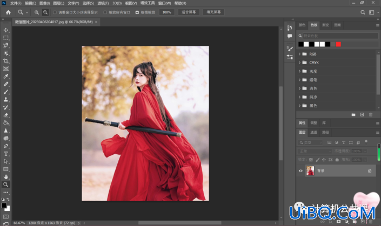
Task: Select the Object Selection tool
Action: point(6,53)
